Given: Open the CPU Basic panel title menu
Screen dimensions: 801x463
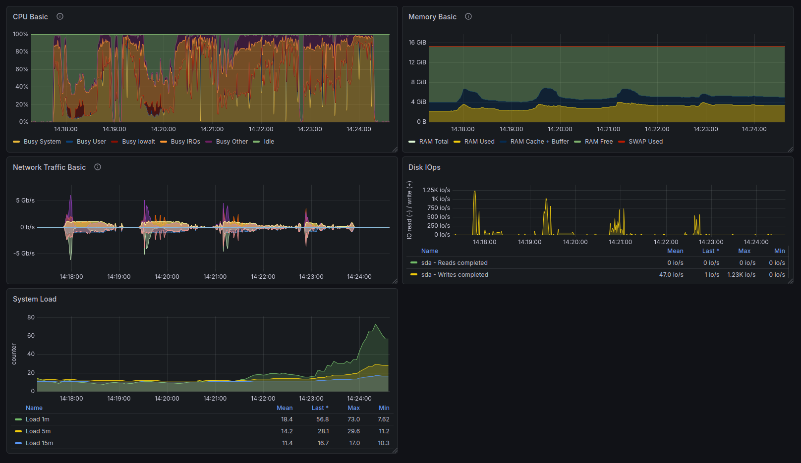Looking at the screenshot, I should point(30,17).
